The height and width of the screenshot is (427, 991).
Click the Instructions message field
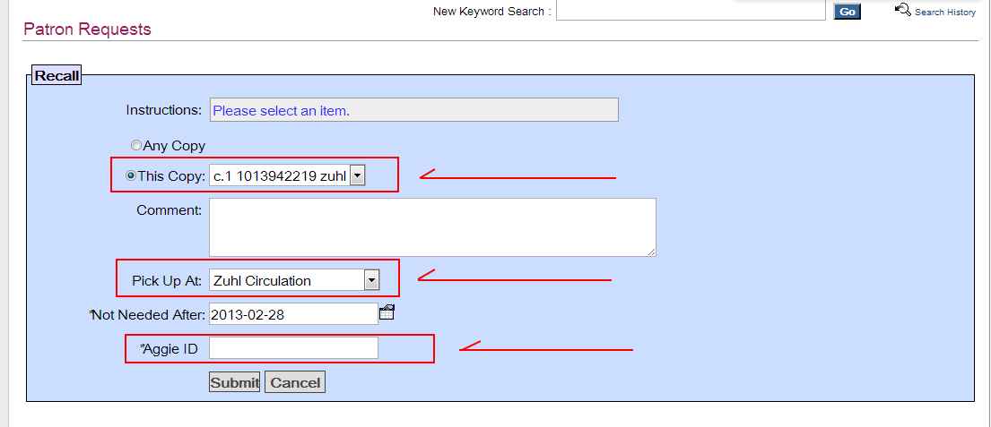click(x=414, y=110)
